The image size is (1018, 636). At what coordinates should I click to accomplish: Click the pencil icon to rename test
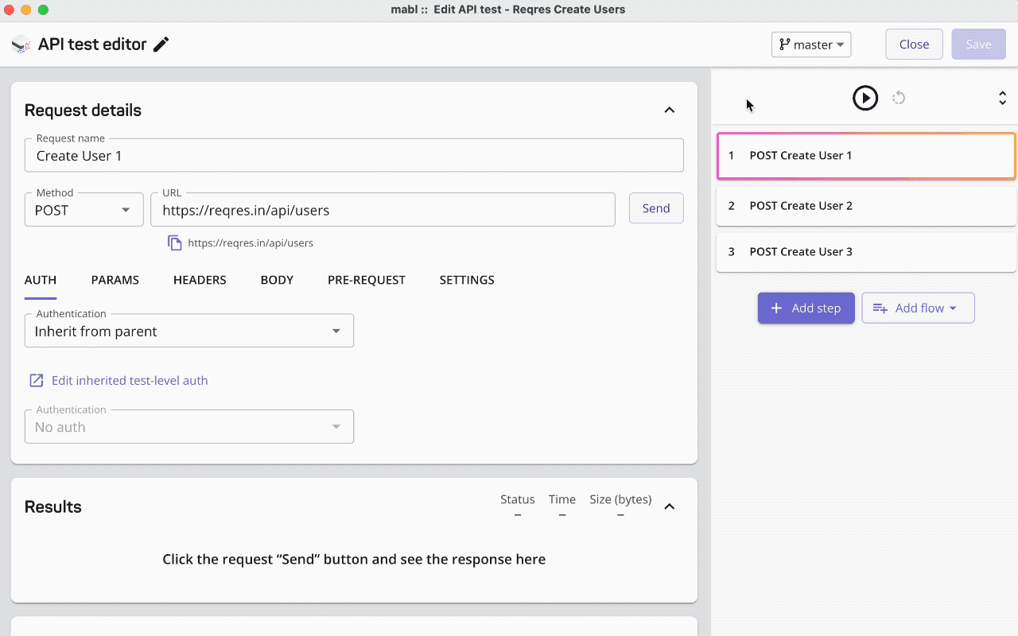tap(161, 45)
